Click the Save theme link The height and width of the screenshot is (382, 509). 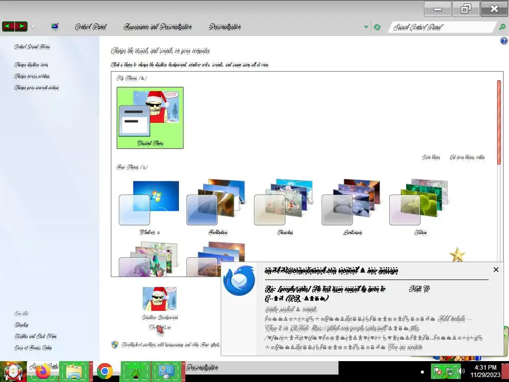[x=431, y=158]
